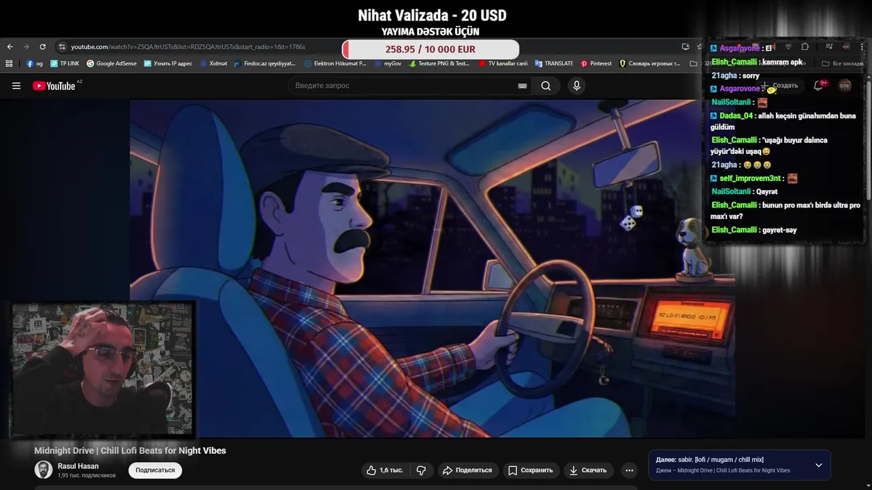Open the Facebook 'og' bookmark

tap(35, 63)
